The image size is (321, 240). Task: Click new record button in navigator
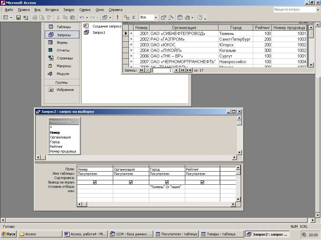coord(189,70)
